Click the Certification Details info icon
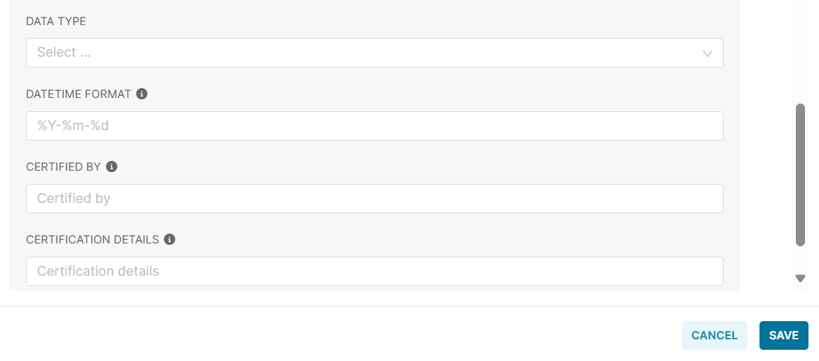Image resolution: width=819 pixels, height=361 pixels. (x=169, y=239)
